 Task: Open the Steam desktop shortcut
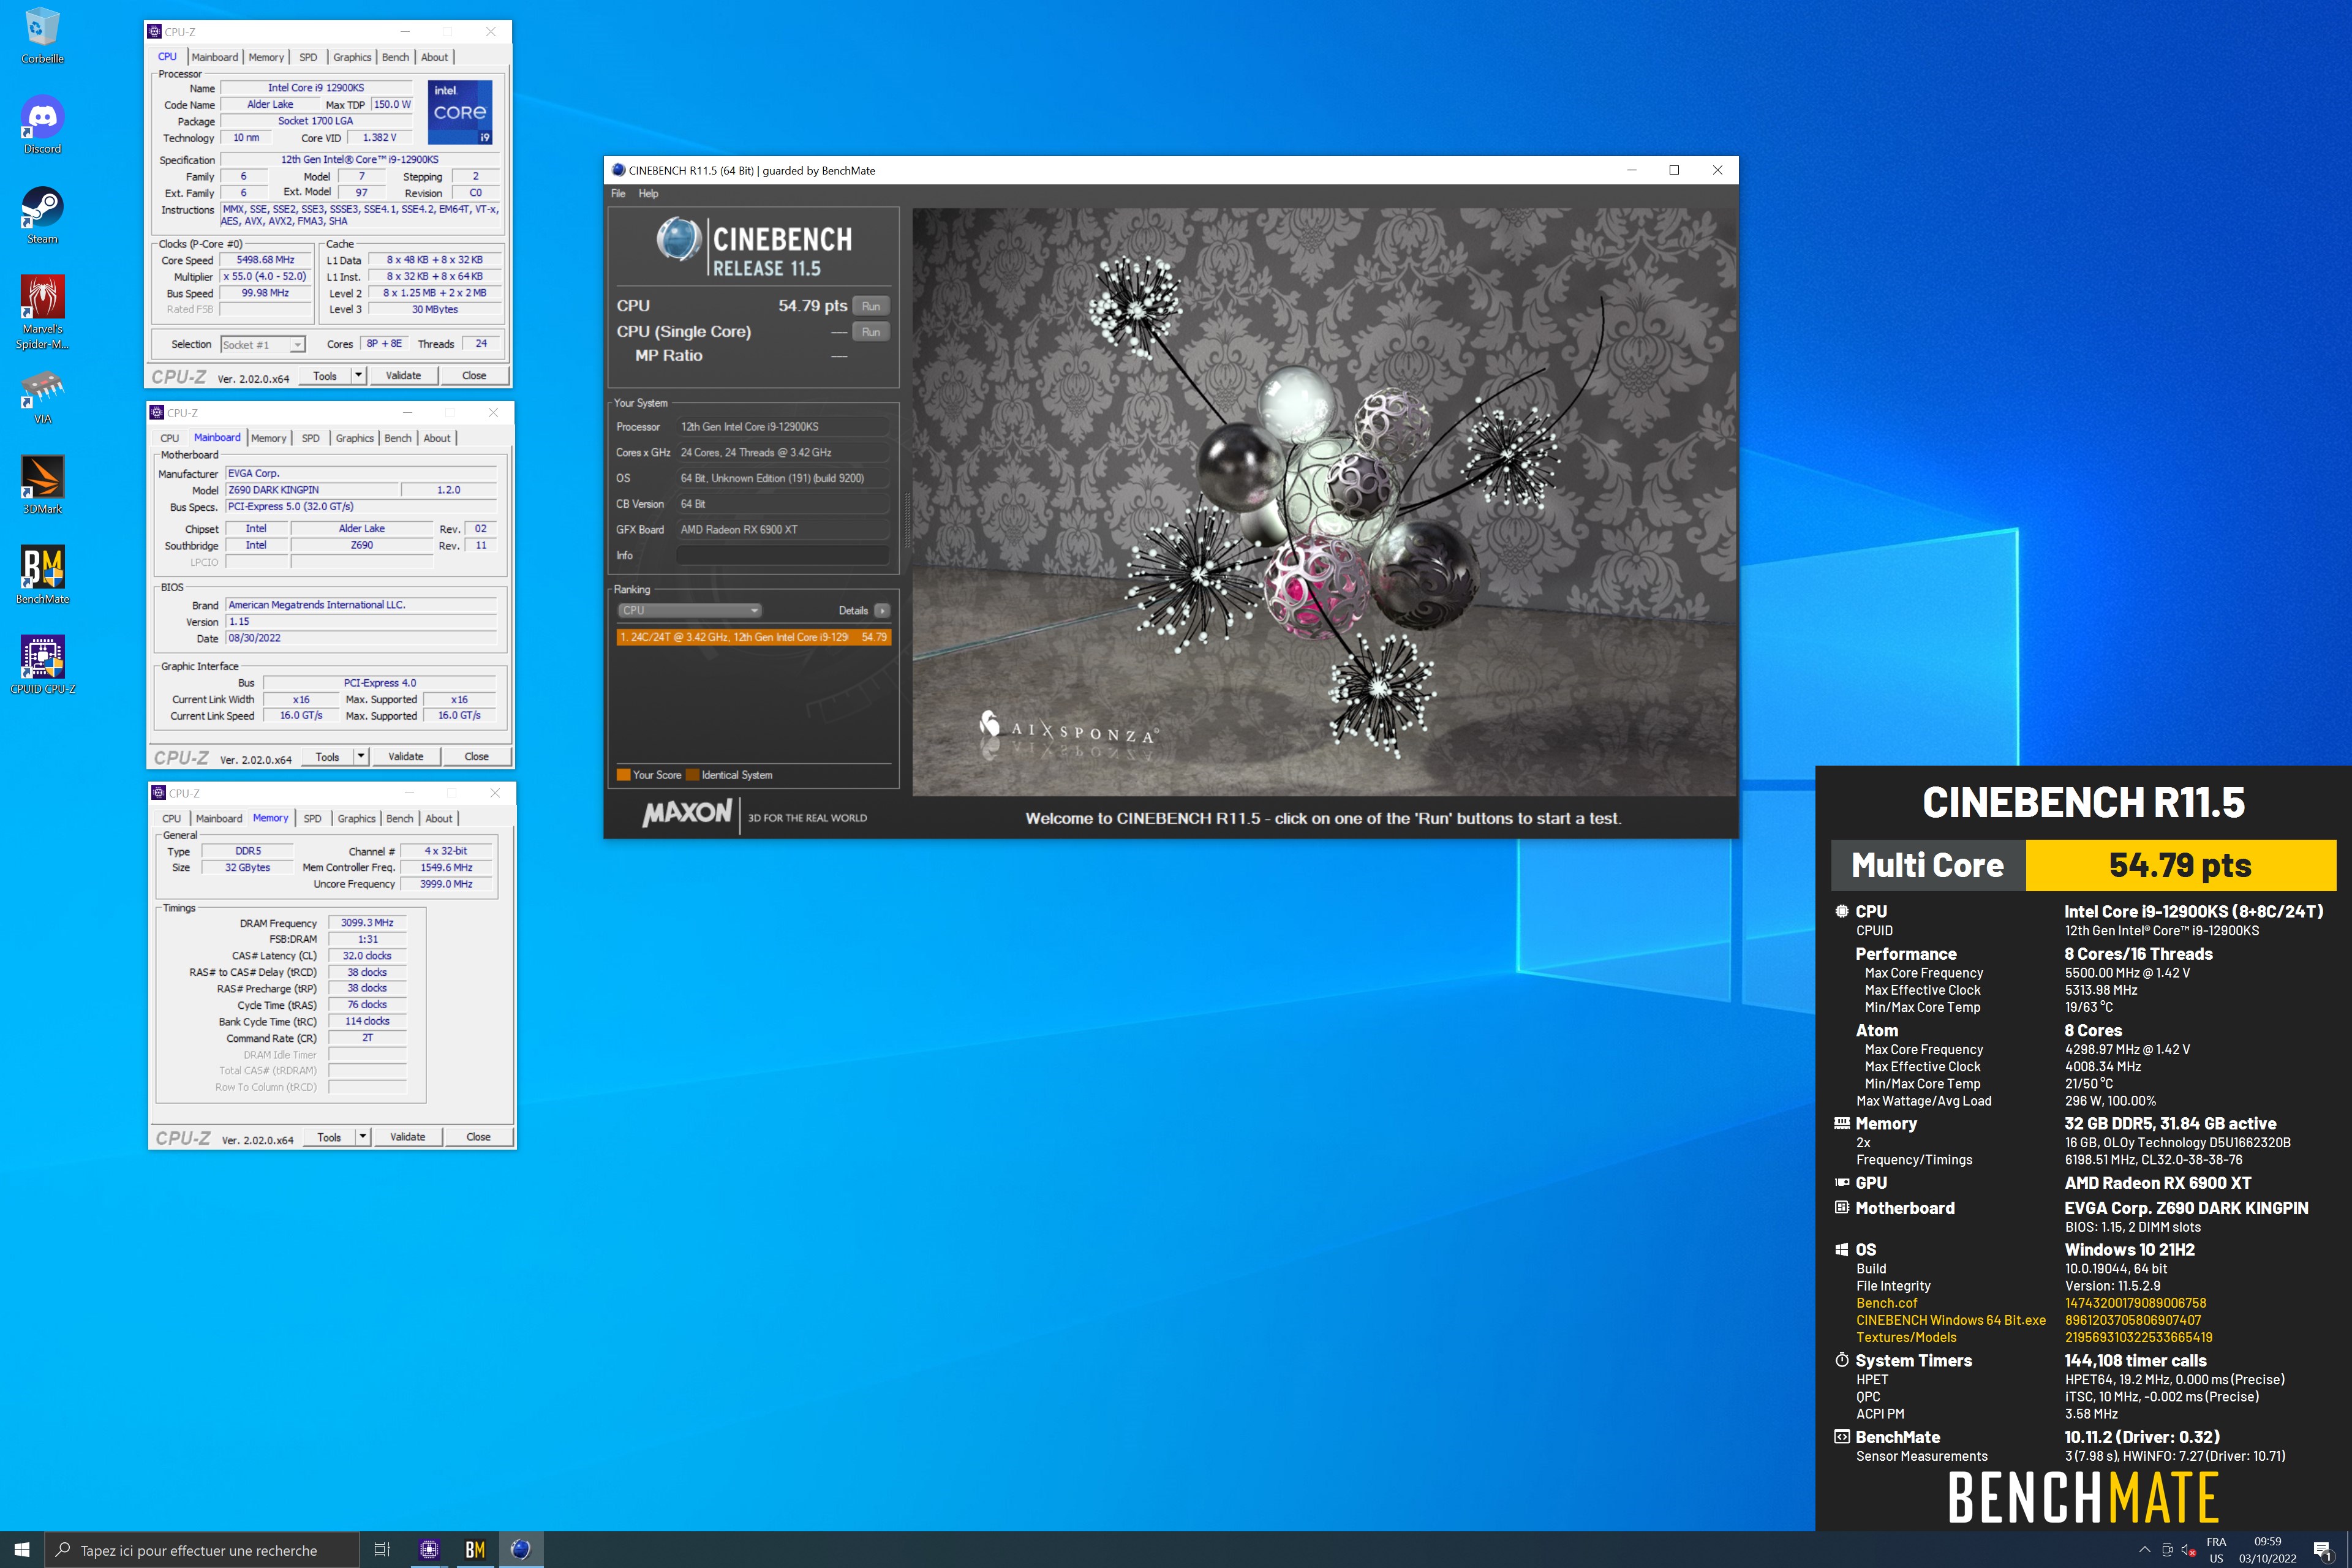tap(42, 215)
